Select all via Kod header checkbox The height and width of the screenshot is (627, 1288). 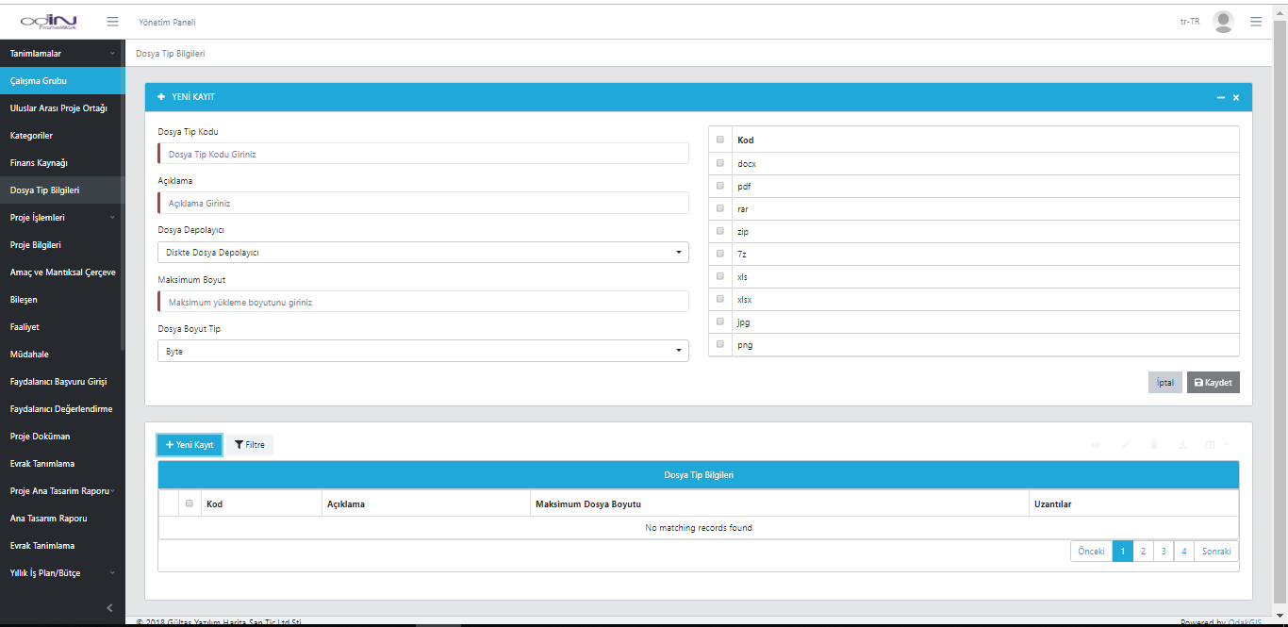pyautogui.click(x=720, y=140)
